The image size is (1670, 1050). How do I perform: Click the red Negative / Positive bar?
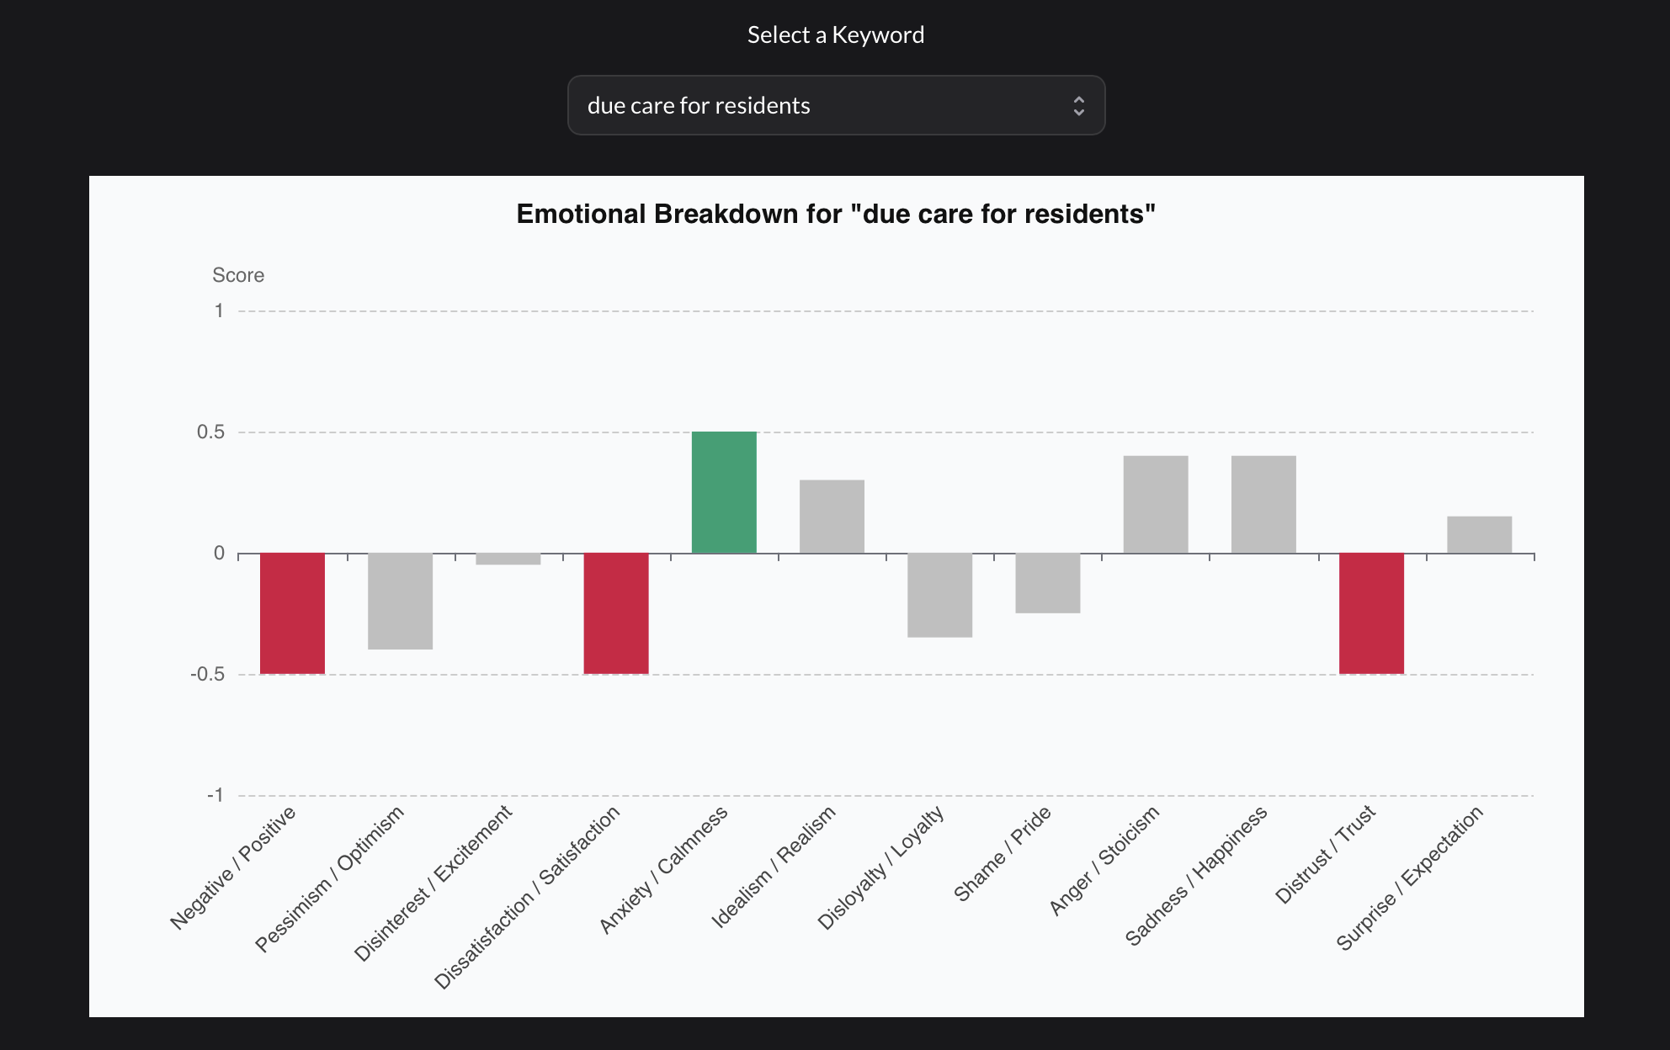(x=293, y=614)
